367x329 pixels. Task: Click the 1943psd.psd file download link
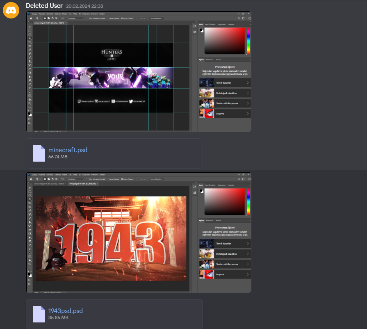66,311
